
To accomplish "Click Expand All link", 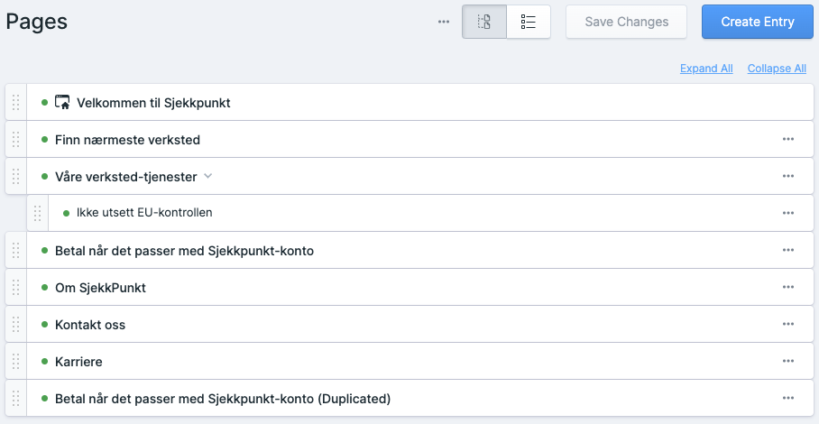I will [706, 69].
